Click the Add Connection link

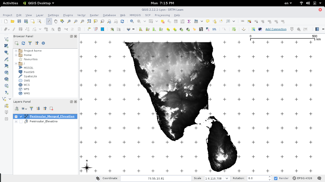point(276,29)
